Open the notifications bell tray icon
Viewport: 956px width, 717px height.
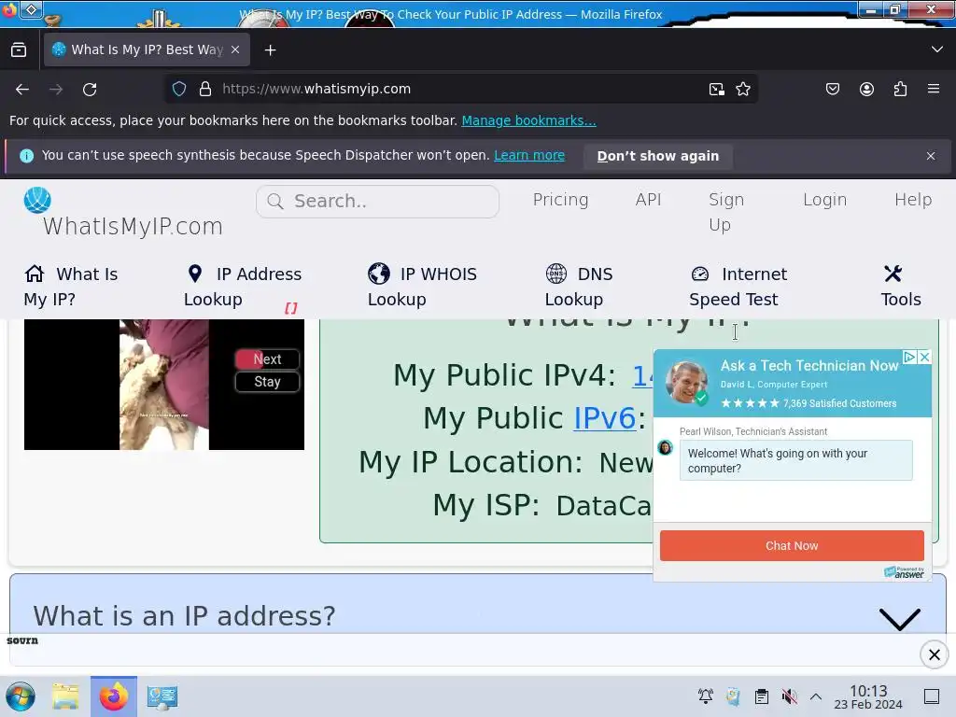pyautogui.click(x=706, y=696)
